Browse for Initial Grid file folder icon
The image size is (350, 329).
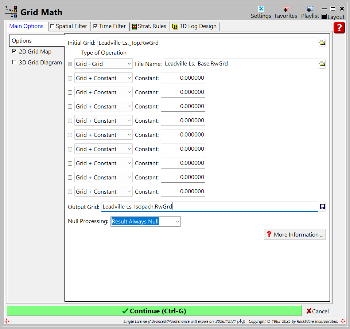coord(322,43)
